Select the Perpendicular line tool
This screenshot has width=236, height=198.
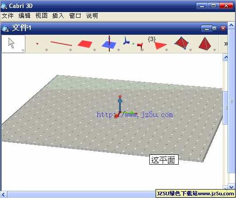point(109,44)
